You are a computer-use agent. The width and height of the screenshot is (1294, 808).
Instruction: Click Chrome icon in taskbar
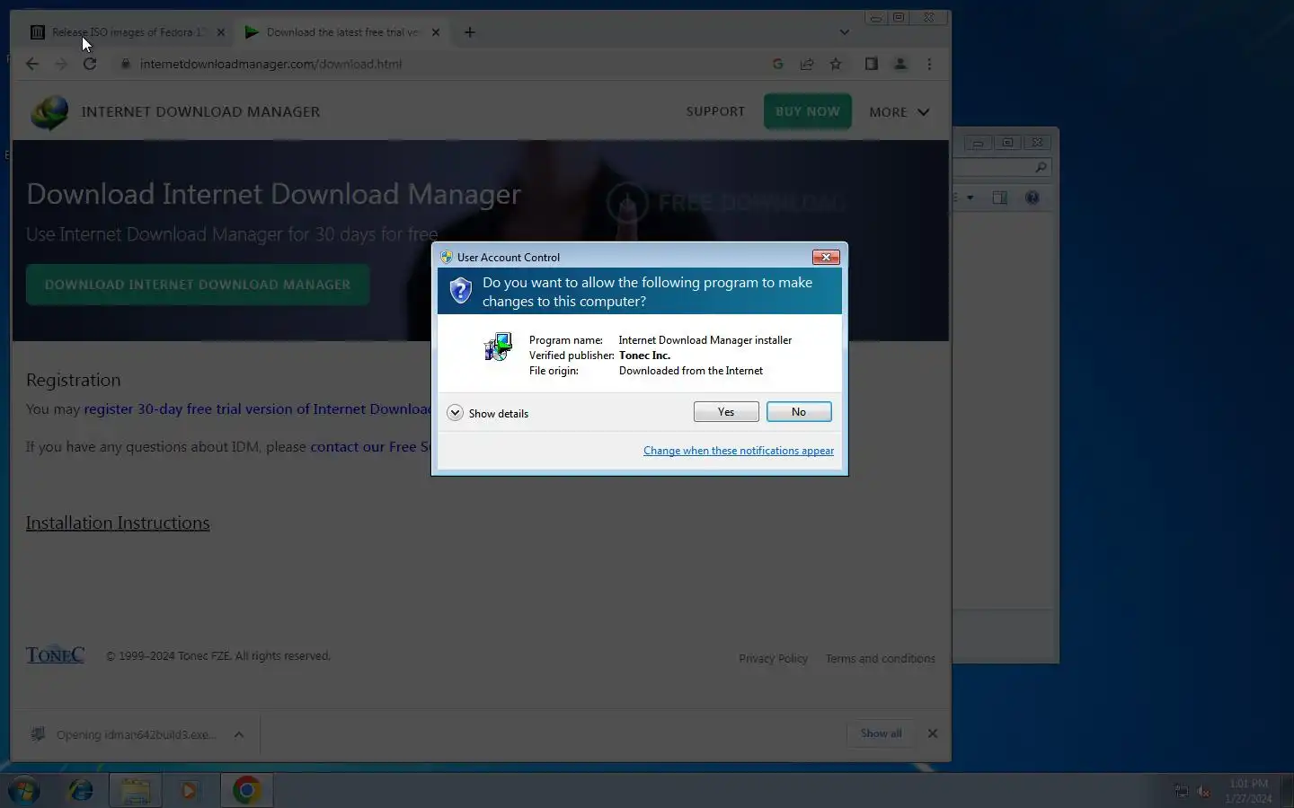tap(247, 790)
